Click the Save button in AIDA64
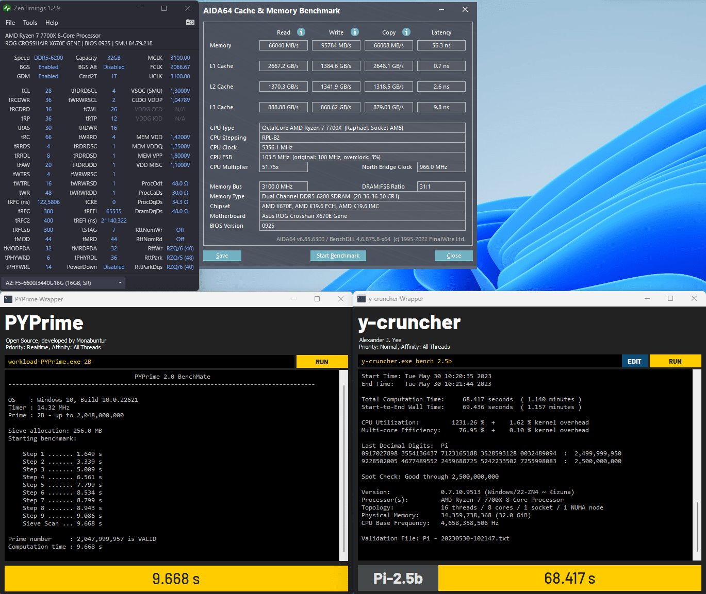 [x=222, y=256]
